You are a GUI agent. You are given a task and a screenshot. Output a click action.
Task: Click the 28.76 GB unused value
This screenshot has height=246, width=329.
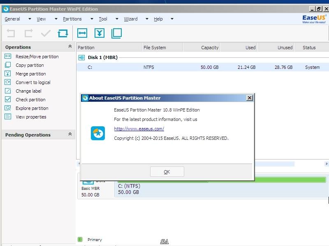click(x=283, y=67)
